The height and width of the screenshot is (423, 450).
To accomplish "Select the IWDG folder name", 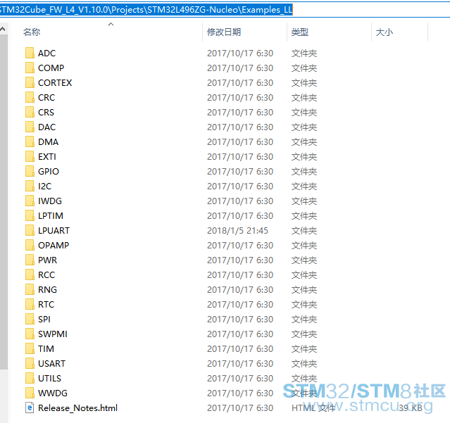I will (x=50, y=201).
